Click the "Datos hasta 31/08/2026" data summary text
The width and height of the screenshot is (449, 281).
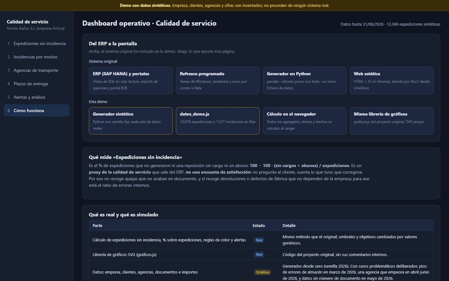[x=390, y=24]
